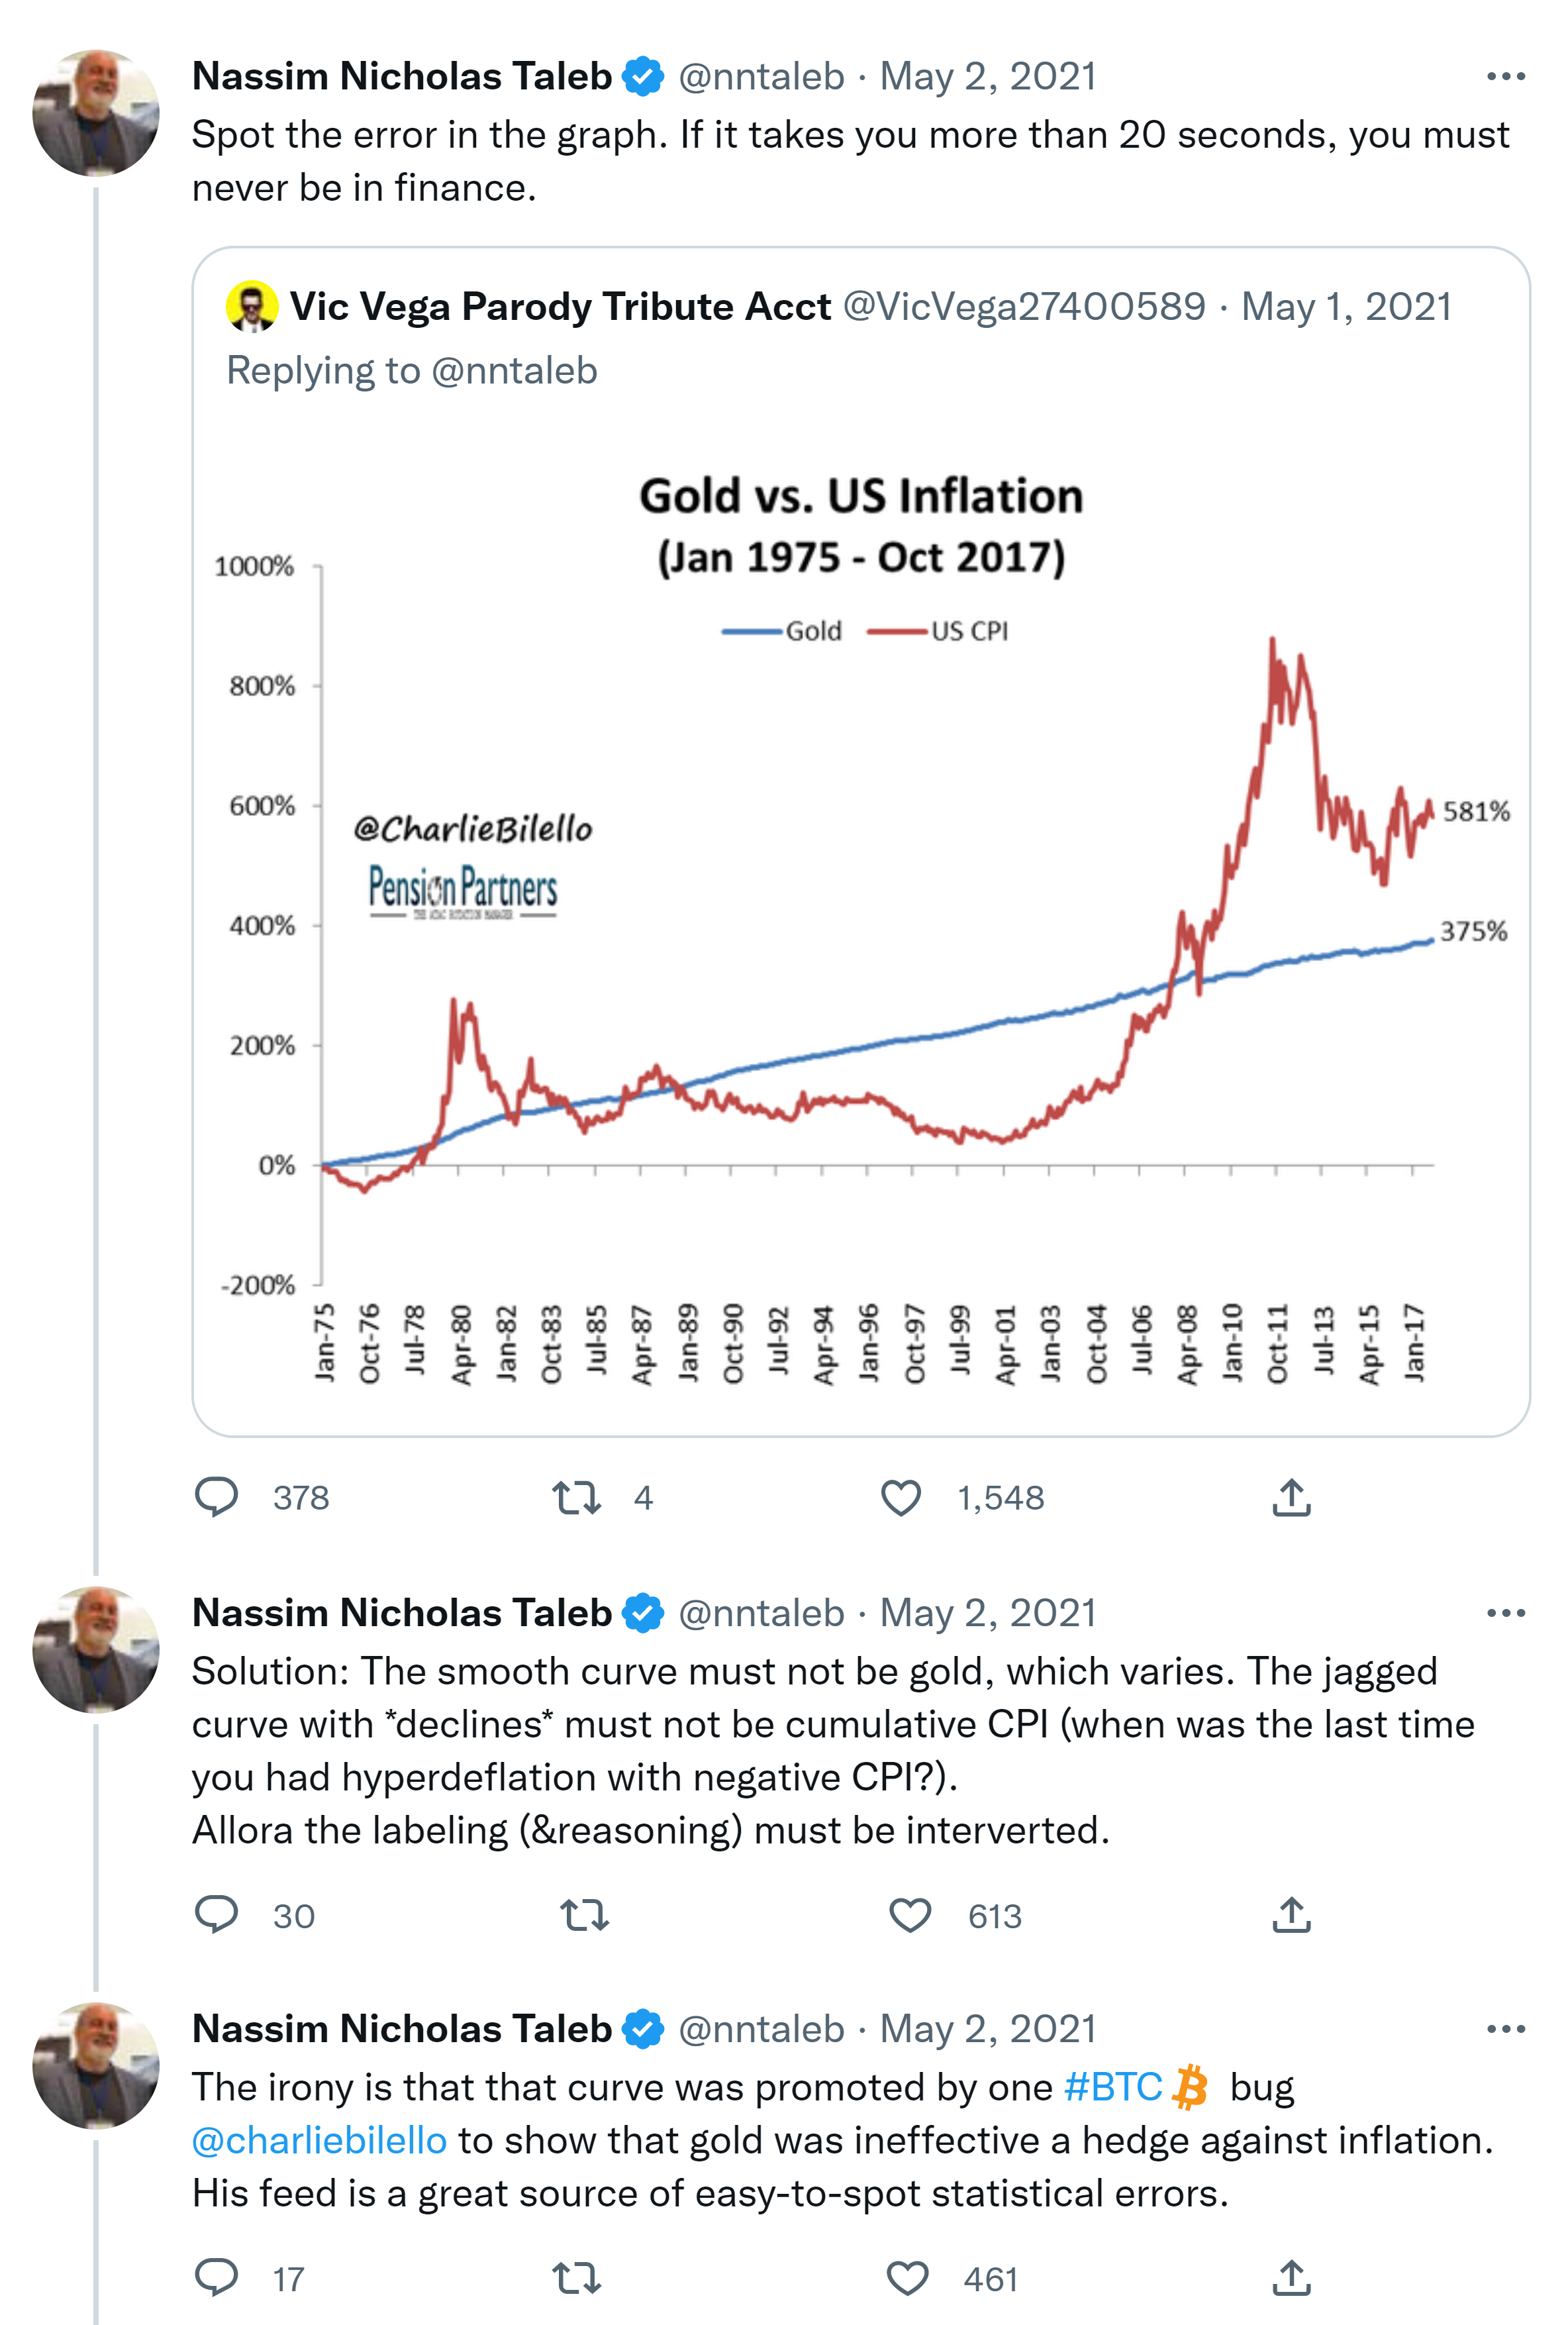The width and height of the screenshot is (1568, 2325).
Task: Like the tweet with 613 likes
Action: [910, 1915]
